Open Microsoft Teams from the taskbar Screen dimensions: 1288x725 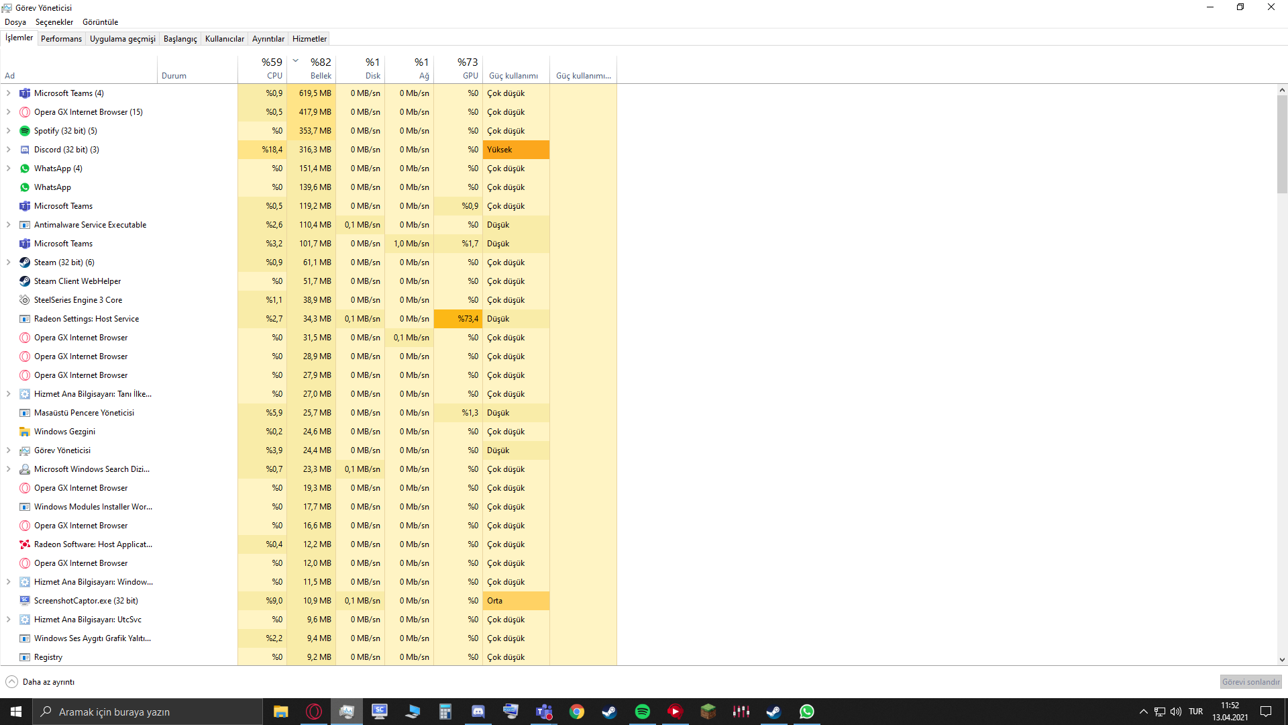[x=543, y=711]
